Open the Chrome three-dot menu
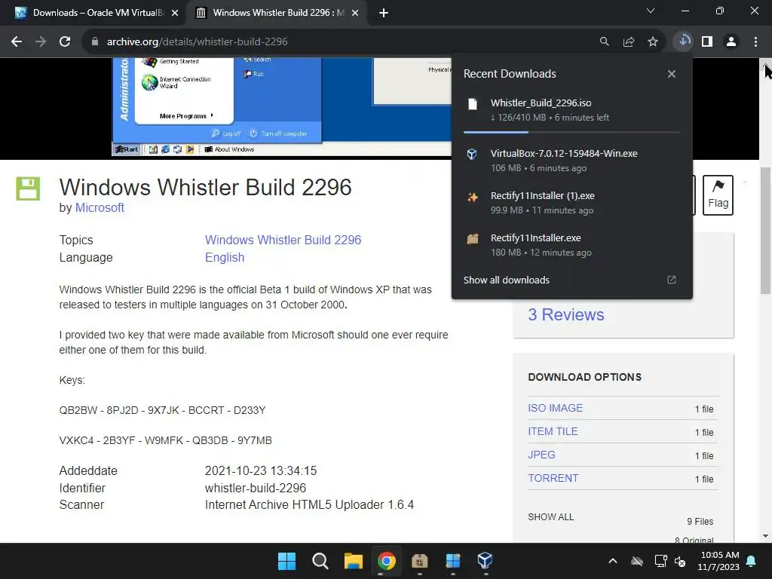772x579 pixels. (x=755, y=42)
